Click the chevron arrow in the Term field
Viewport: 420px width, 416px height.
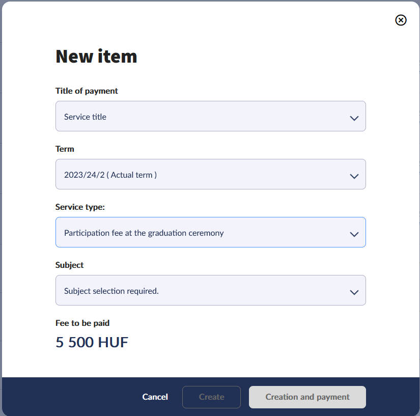tap(354, 176)
